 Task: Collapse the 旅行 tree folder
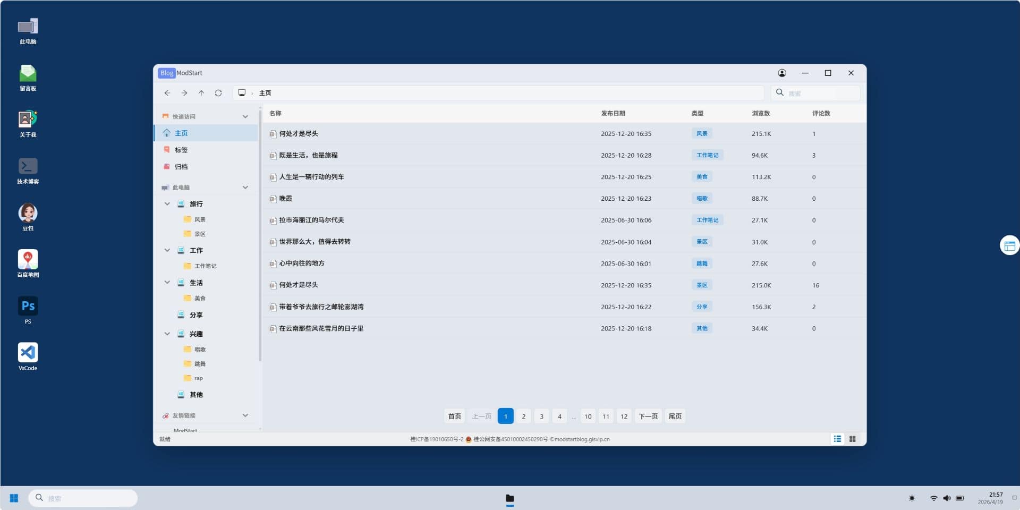point(167,204)
